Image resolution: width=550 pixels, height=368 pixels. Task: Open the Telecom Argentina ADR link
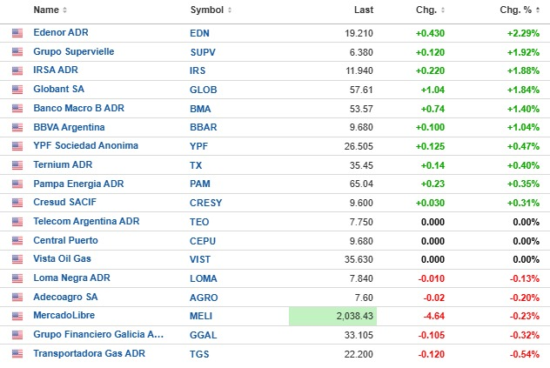pos(86,221)
